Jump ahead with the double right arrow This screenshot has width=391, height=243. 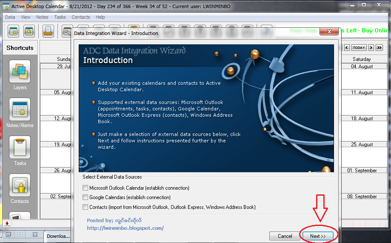point(379,47)
